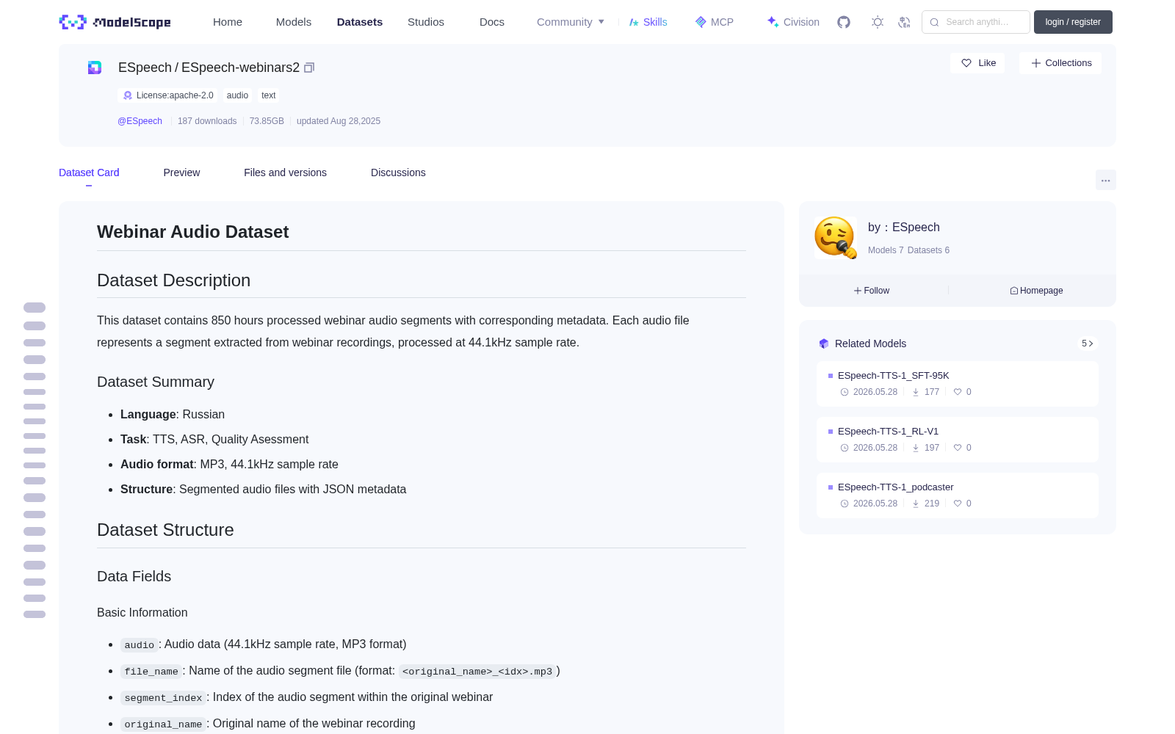Open ESpeech-TTS-1_podcaster related model
This screenshot has height=734, width=1175.
click(958, 495)
